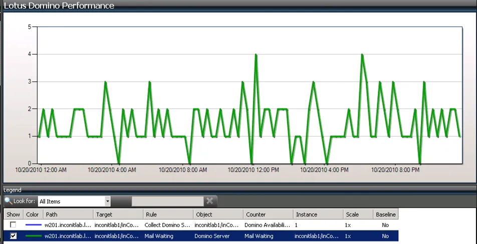Click the y-axis value 5 label
This screenshot has width=477, height=244.
tap(30, 27)
